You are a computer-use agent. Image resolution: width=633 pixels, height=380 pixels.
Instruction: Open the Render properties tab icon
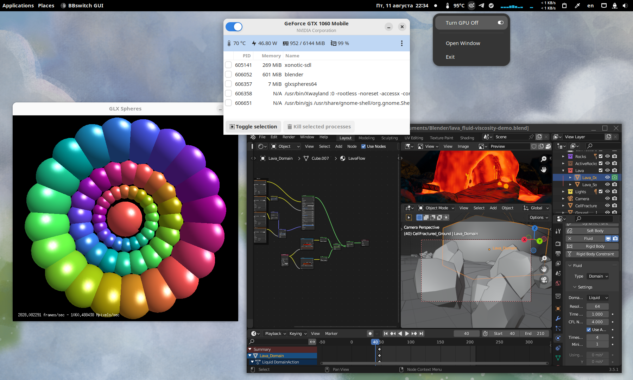pos(558,243)
